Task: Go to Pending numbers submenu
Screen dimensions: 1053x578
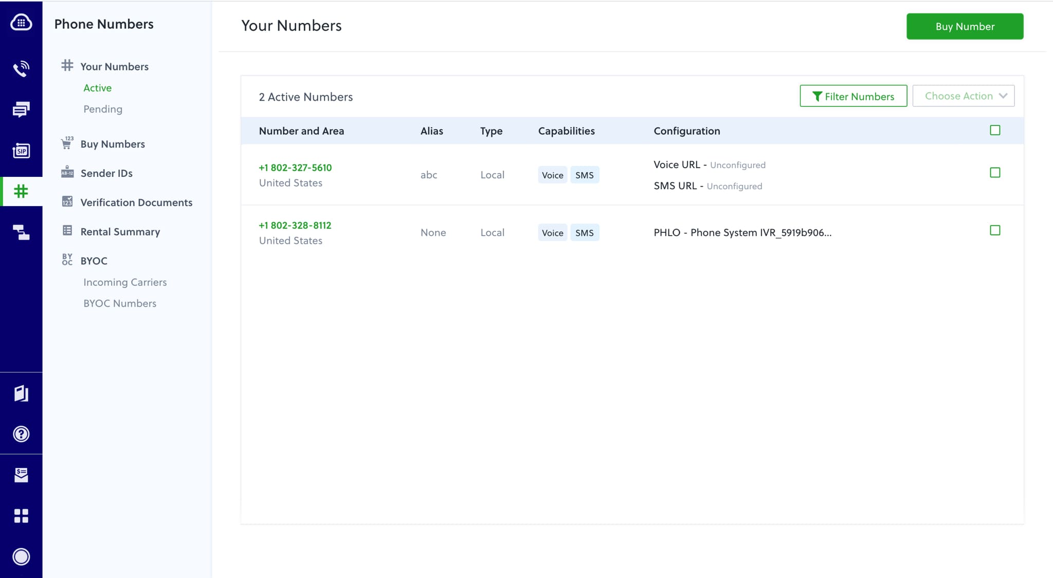Action: (103, 109)
